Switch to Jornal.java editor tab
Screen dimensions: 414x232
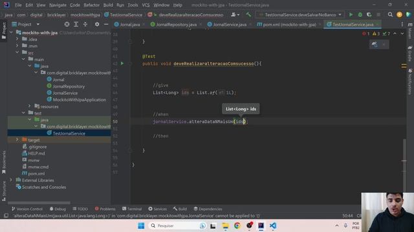click(x=129, y=24)
